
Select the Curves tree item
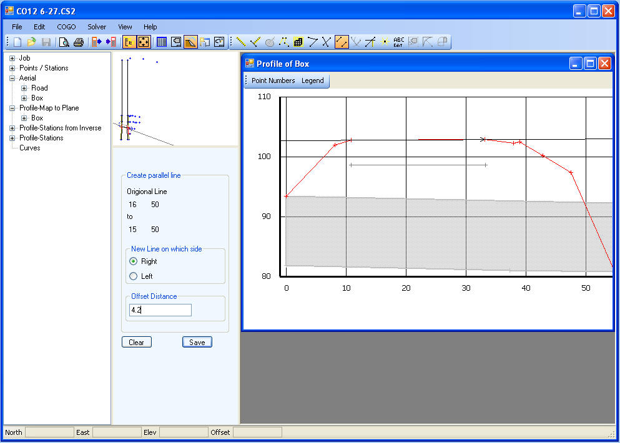click(29, 148)
